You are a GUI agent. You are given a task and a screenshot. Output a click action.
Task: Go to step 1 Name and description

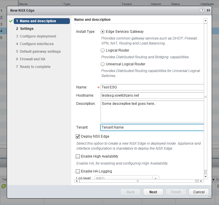tap(42, 21)
